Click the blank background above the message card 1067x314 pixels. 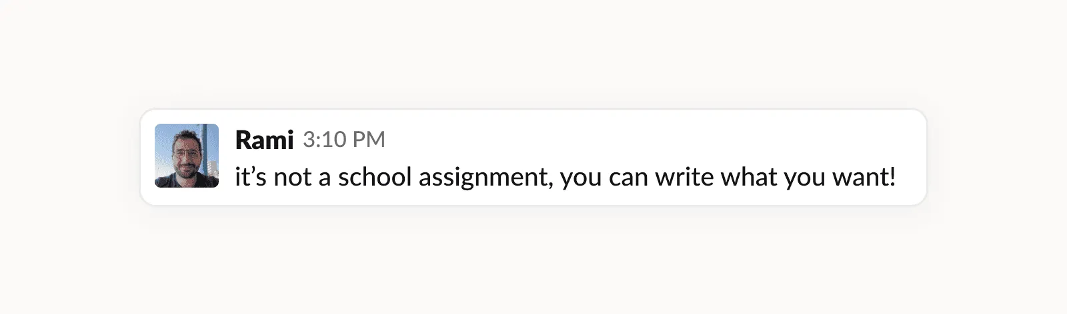(x=533, y=53)
